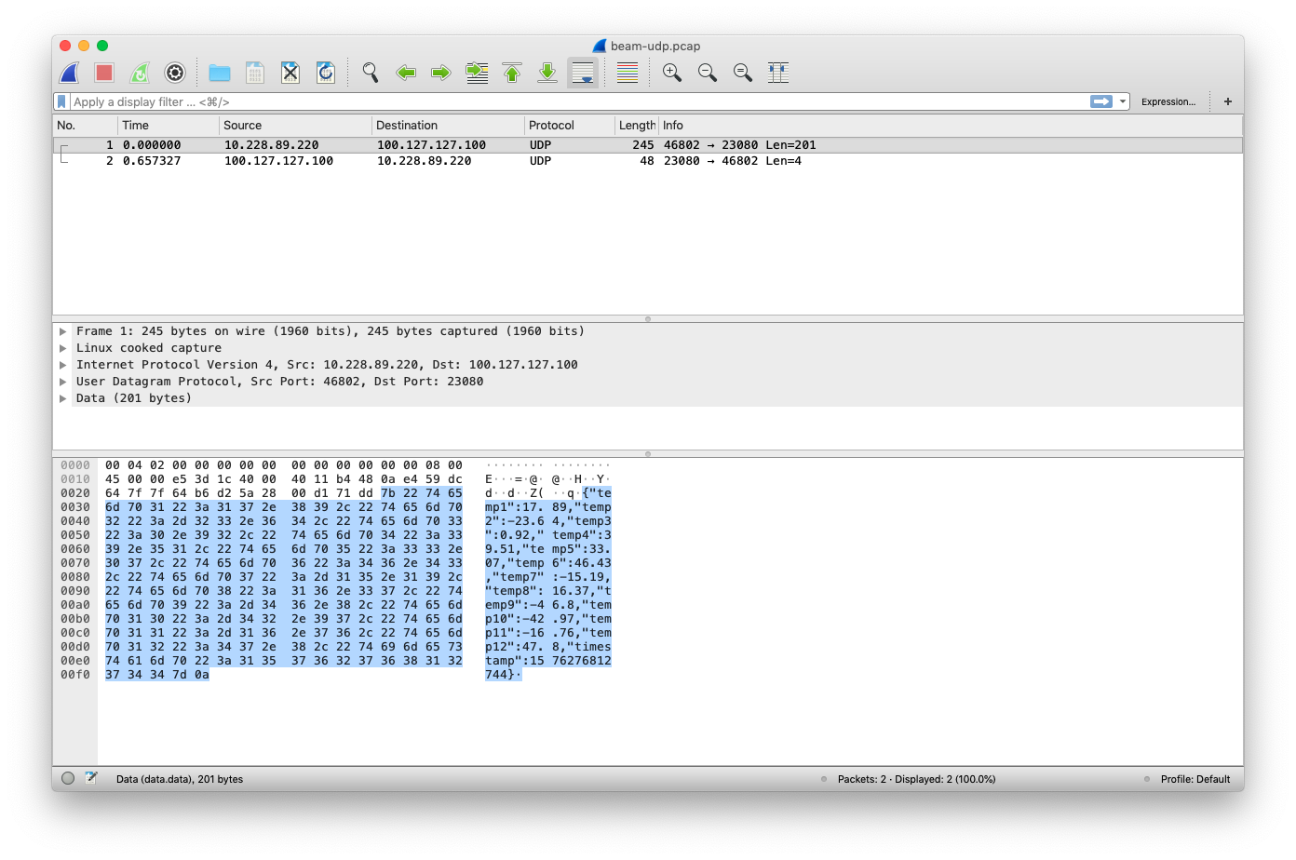Image resolution: width=1296 pixels, height=860 pixels.
Task: Click hex offset 00f0 in bytes pane
Action: [x=75, y=675]
